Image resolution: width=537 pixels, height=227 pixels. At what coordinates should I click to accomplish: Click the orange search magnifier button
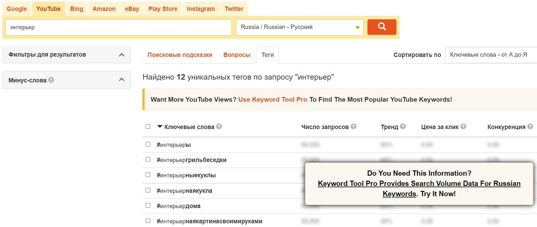point(382,27)
